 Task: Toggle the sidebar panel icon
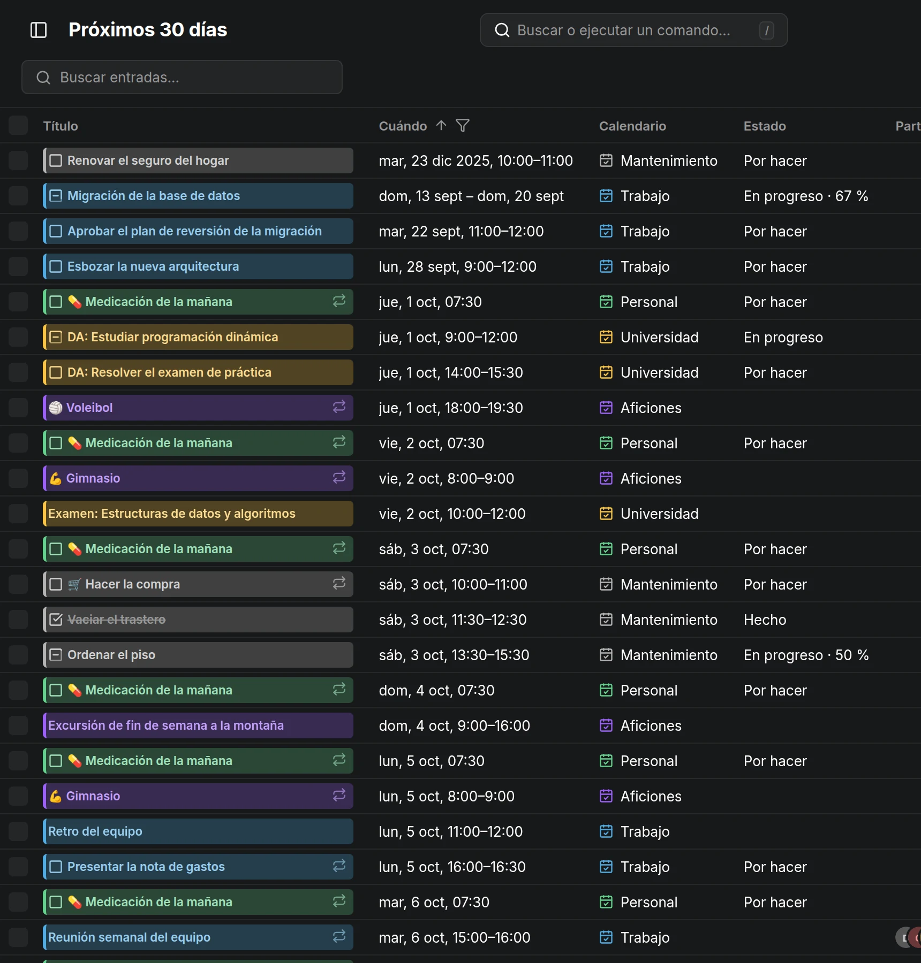[x=39, y=30]
